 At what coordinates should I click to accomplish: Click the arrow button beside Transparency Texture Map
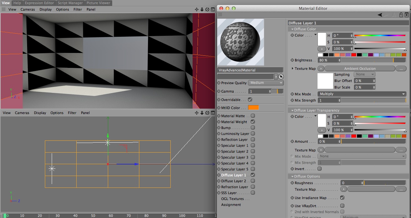click(x=321, y=150)
